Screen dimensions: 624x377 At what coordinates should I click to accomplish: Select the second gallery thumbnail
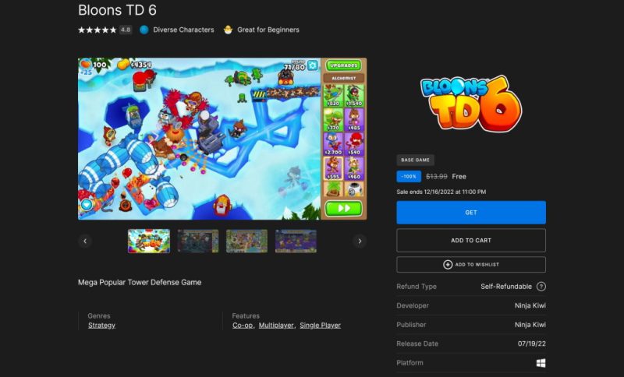click(x=198, y=241)
